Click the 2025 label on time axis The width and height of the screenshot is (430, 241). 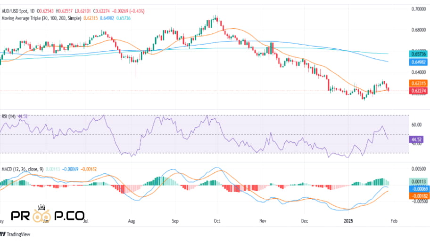[348, 221]
